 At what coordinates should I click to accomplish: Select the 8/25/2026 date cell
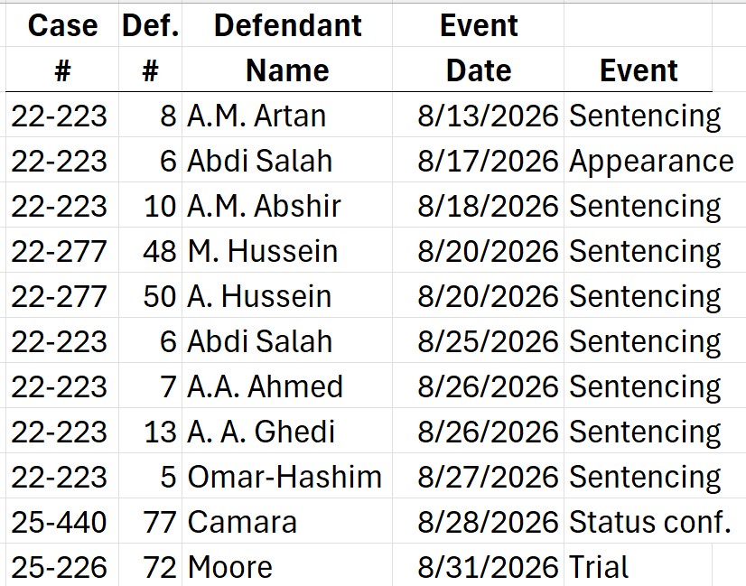click(478, 341)
